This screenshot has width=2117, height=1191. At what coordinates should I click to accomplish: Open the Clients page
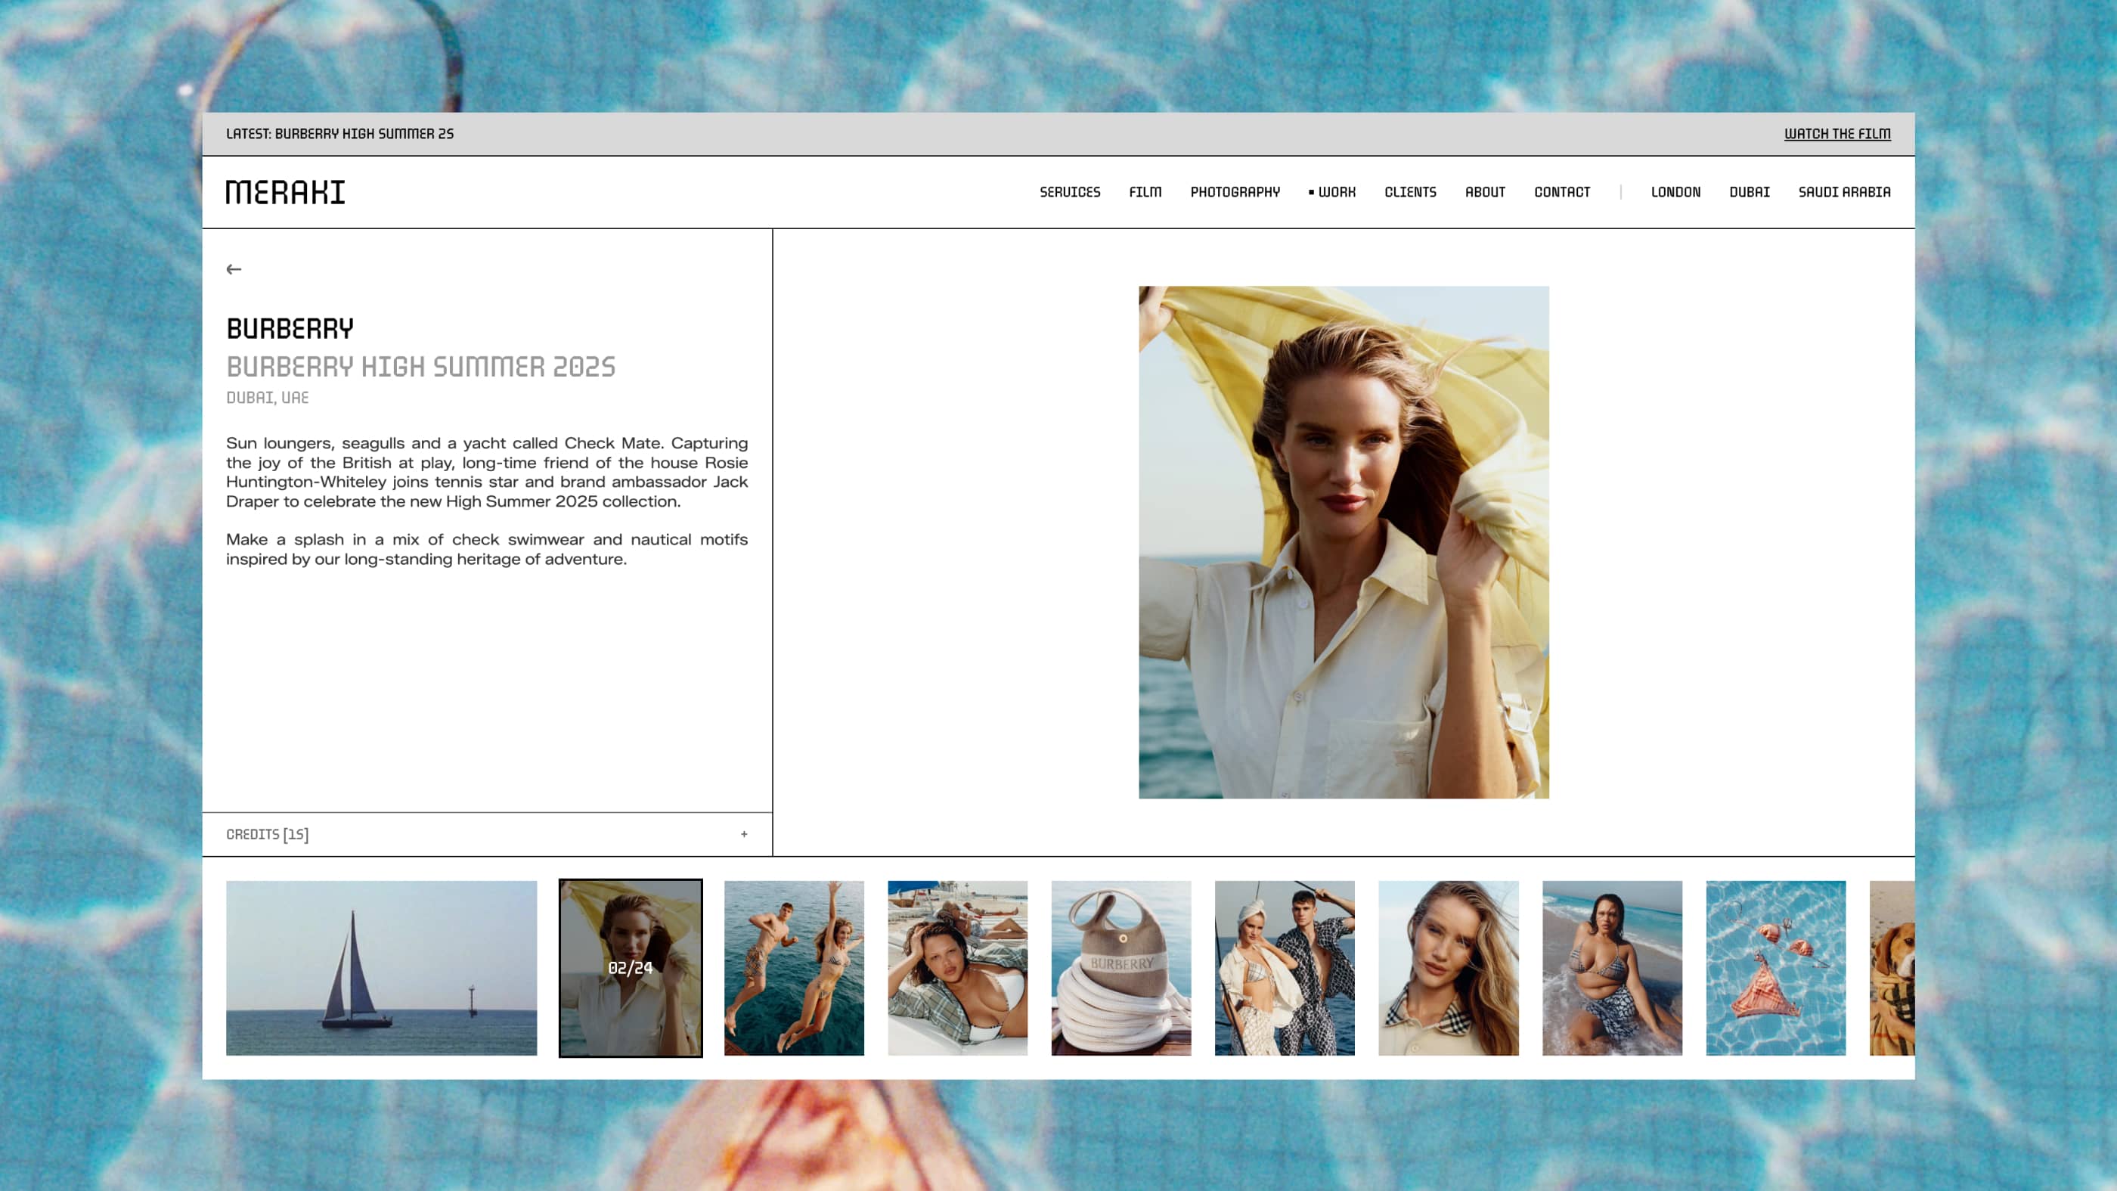[x=1409, y=192]
